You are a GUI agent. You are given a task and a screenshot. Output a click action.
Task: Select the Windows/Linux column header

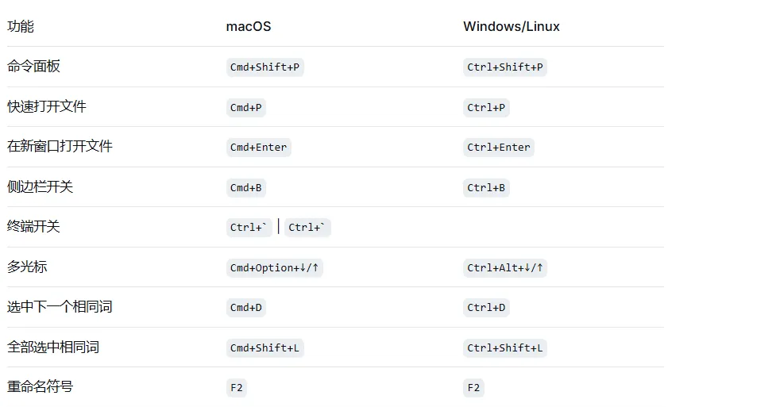511,26
